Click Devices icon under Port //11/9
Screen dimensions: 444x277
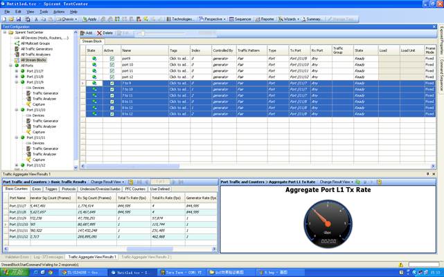(28, 88)
